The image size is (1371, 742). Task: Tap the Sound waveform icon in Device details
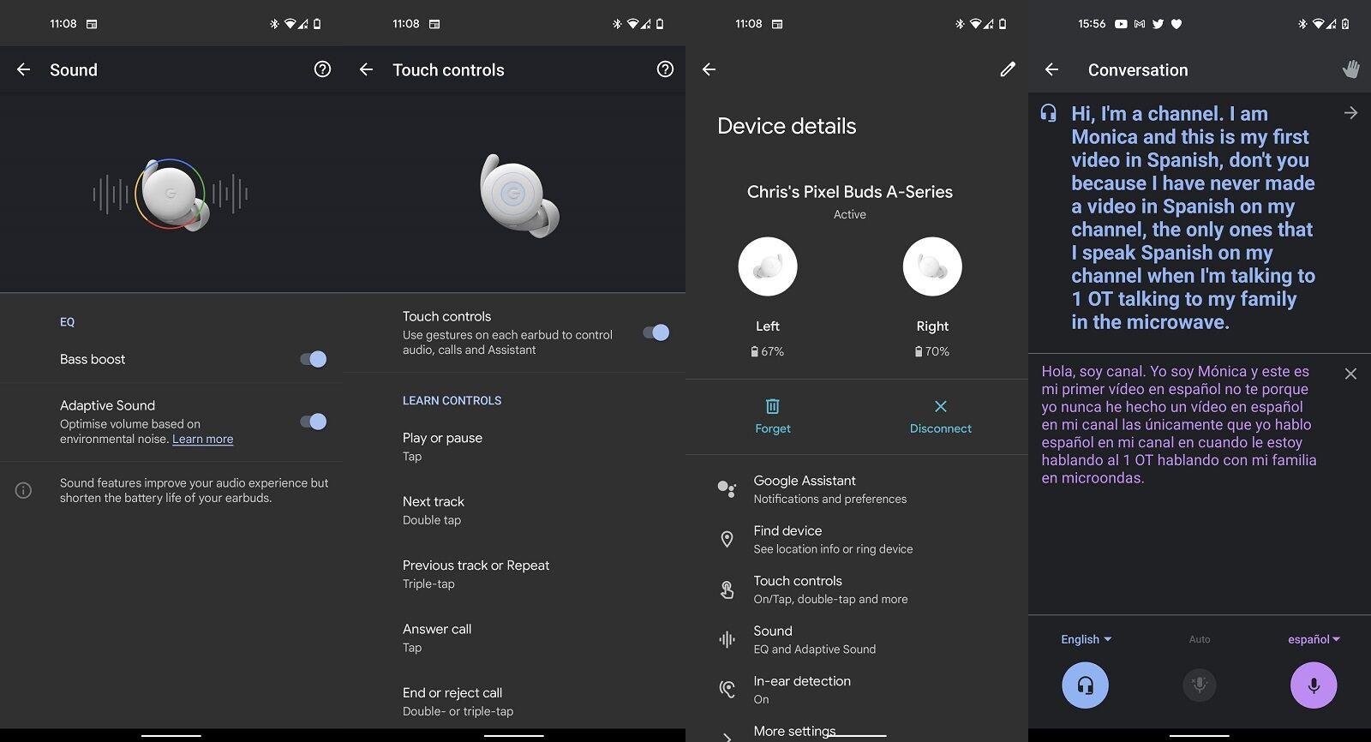pos(727,639)
